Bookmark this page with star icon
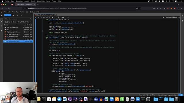The image size is (184, 103). tap(140, 9)
